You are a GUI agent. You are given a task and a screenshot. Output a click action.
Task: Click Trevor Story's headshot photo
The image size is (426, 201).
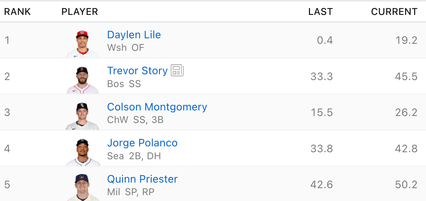[82, 80]
